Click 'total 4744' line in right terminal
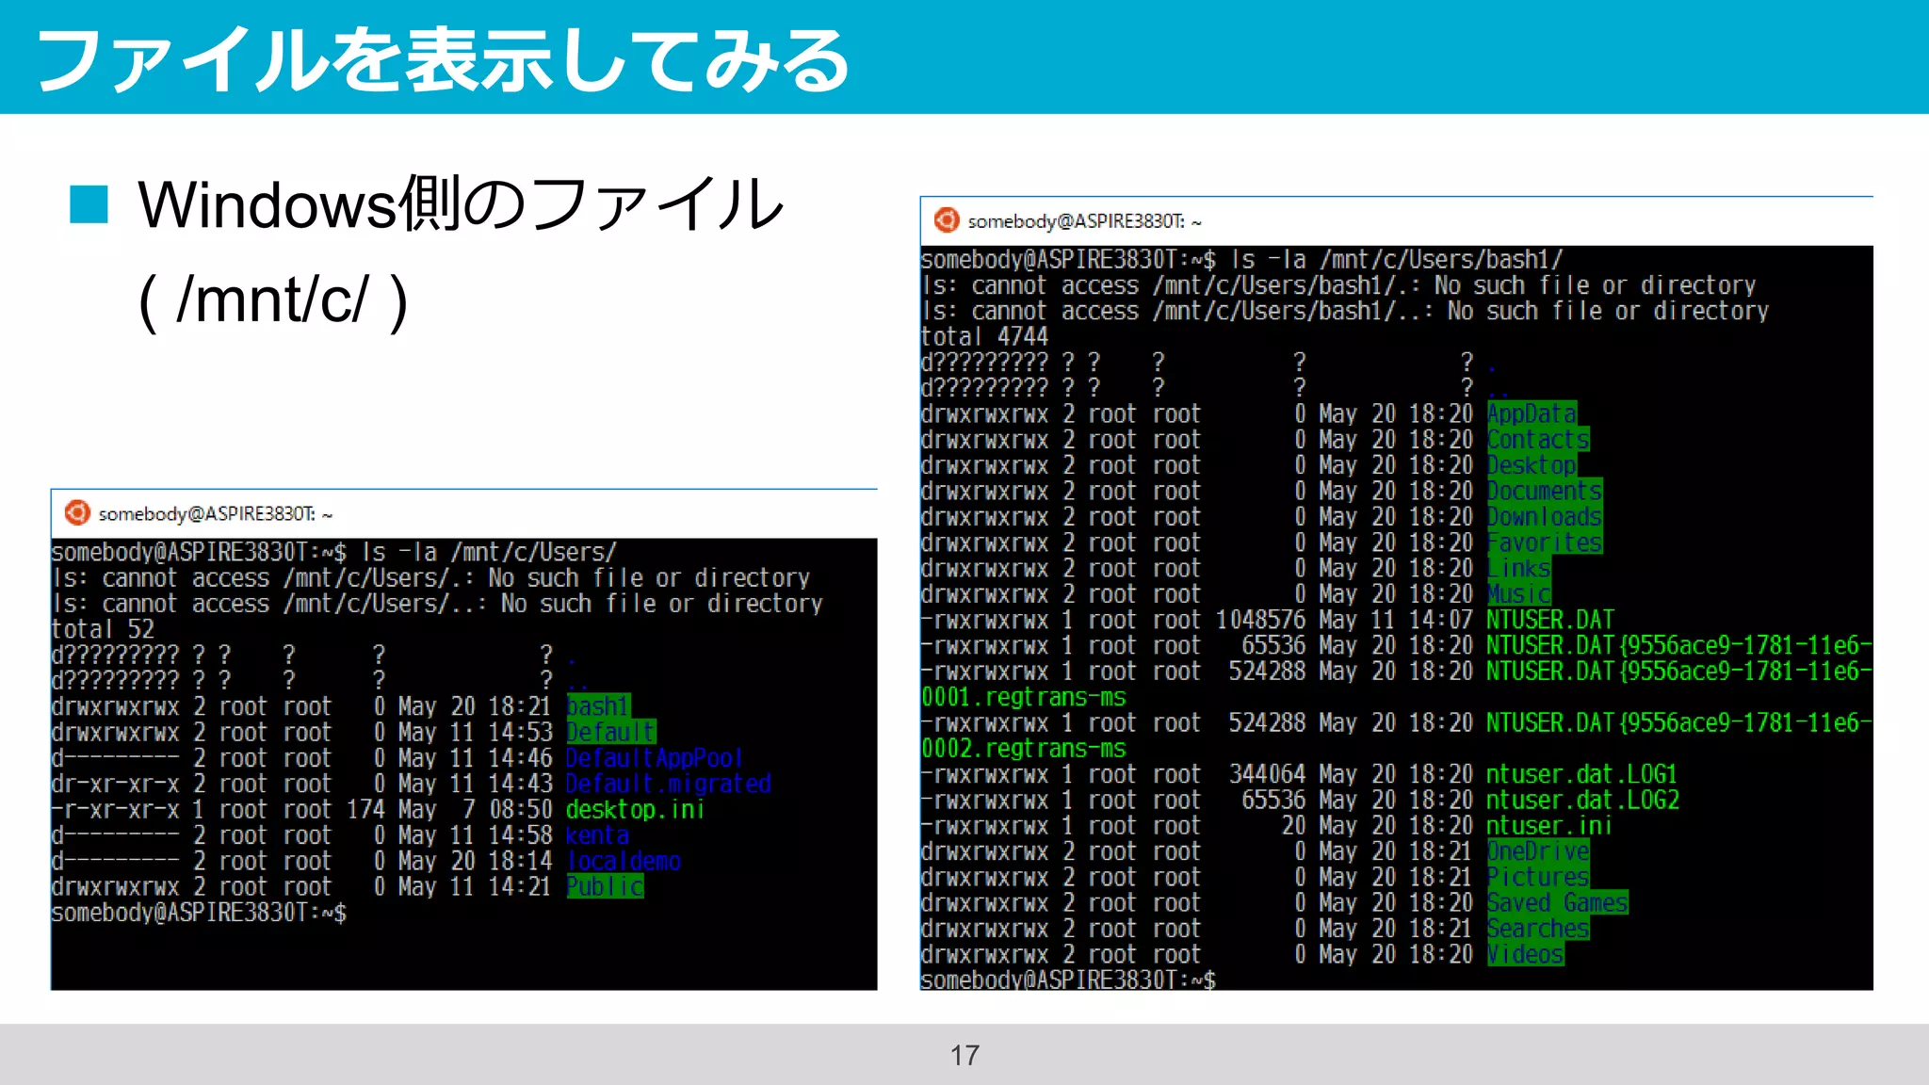 pyautogui.click(x=984, y=336)
